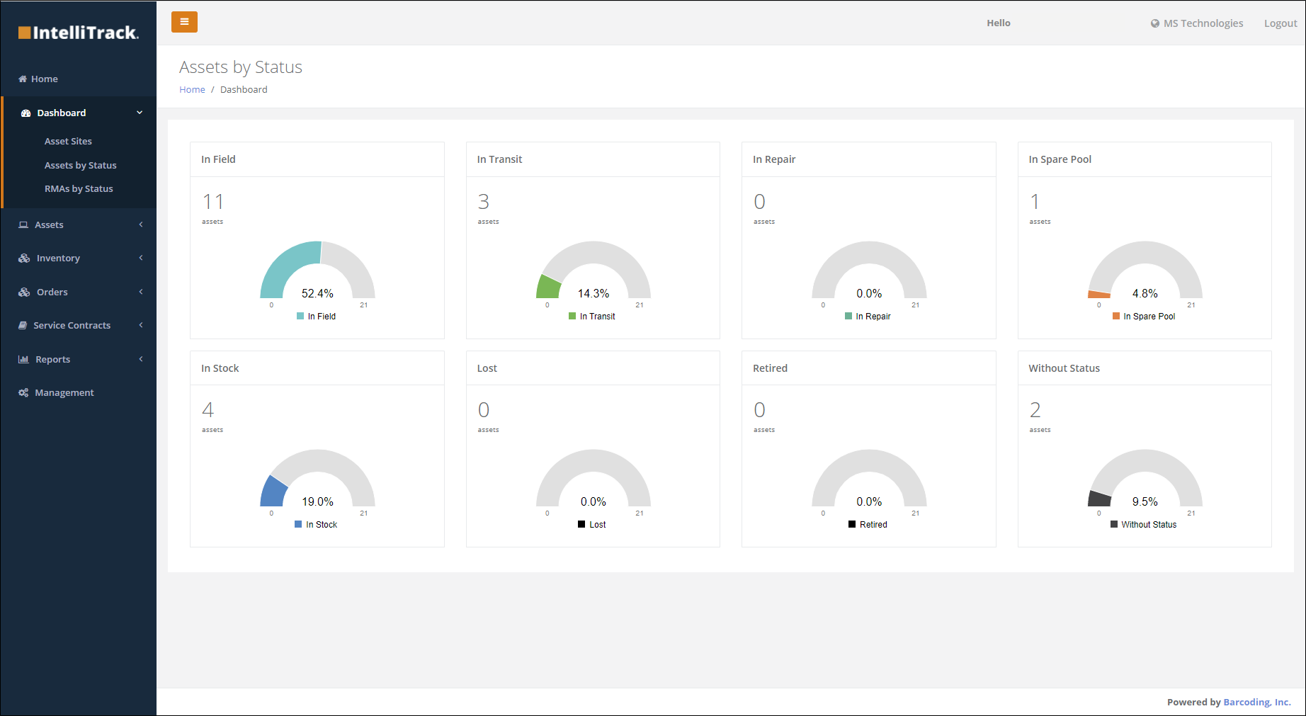The height and width of the screenshot is (716, 1306).
Task: Click the IntelliTrack logo
Action: (78, 33)
